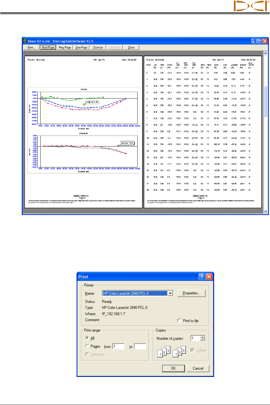This screenshot has height=405, width=270.
Task: Maximize the SteeringTool Software window
Action: [x=259, y=41]
